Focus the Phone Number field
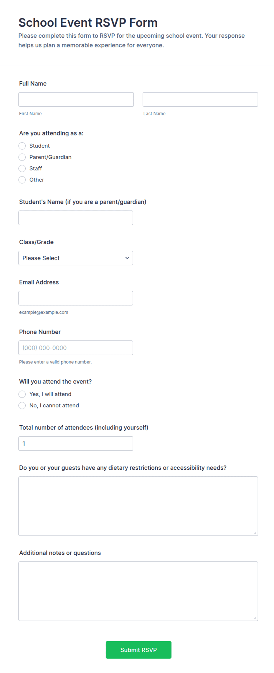Viewport: 274px width, 673px height. pyautogui.click(x=76, y=348)
